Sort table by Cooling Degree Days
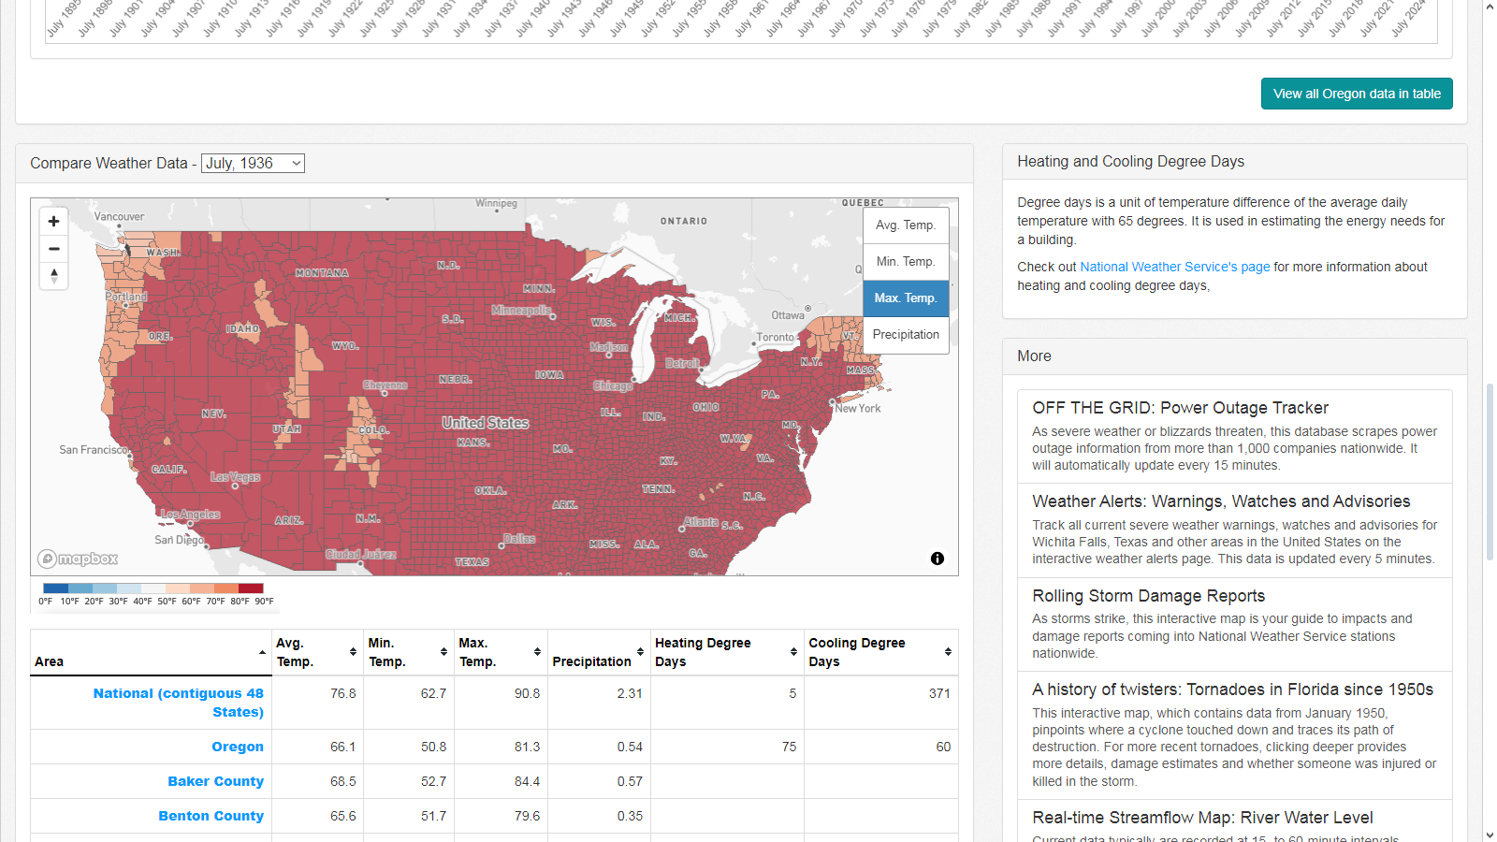This screenshot has width=1497, height=842. pyautogui.click(x=879, y=652)
